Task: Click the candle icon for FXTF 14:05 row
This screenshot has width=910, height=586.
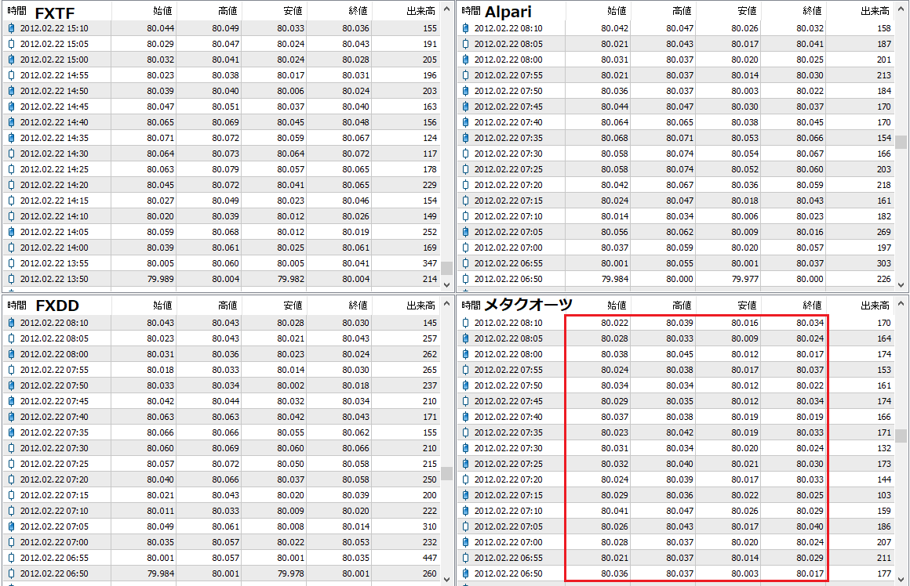Action: 11,231
